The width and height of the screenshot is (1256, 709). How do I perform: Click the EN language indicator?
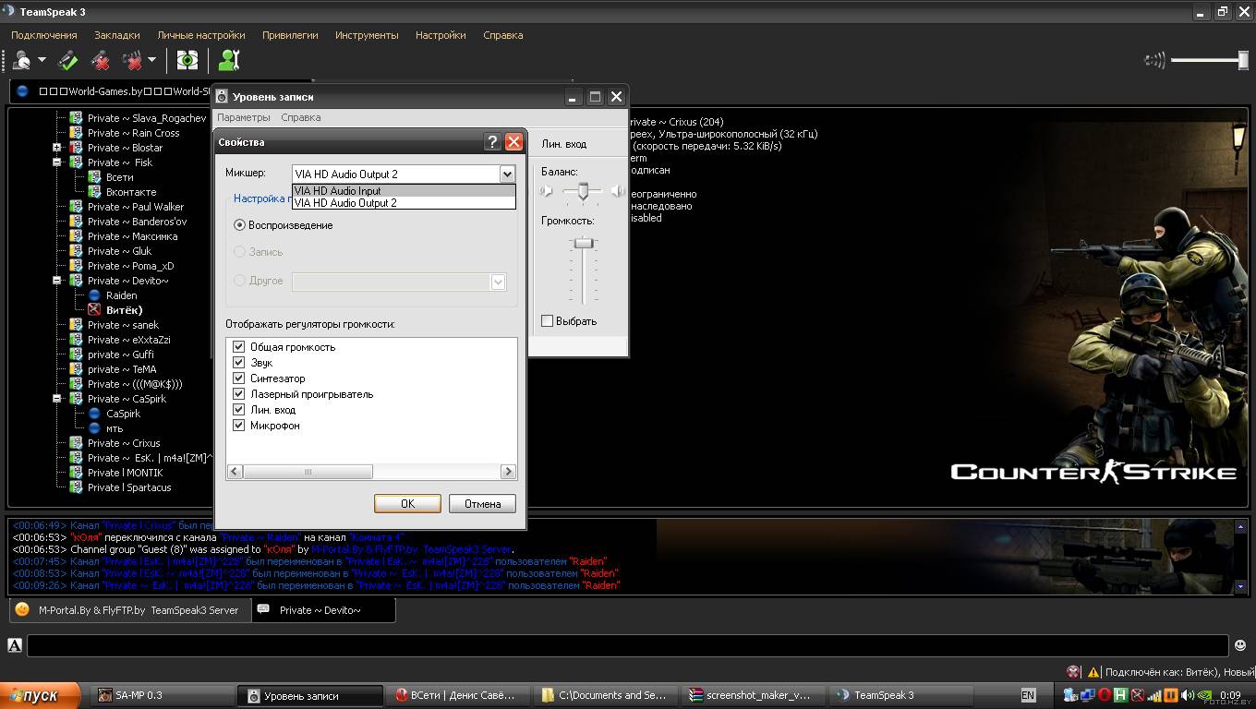point(1028,695)
